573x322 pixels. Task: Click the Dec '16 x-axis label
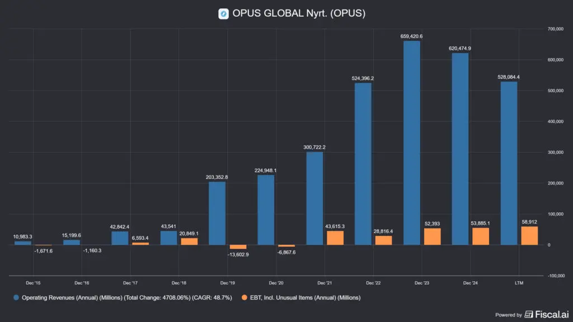pyautogui.click(x=82, y=283)
